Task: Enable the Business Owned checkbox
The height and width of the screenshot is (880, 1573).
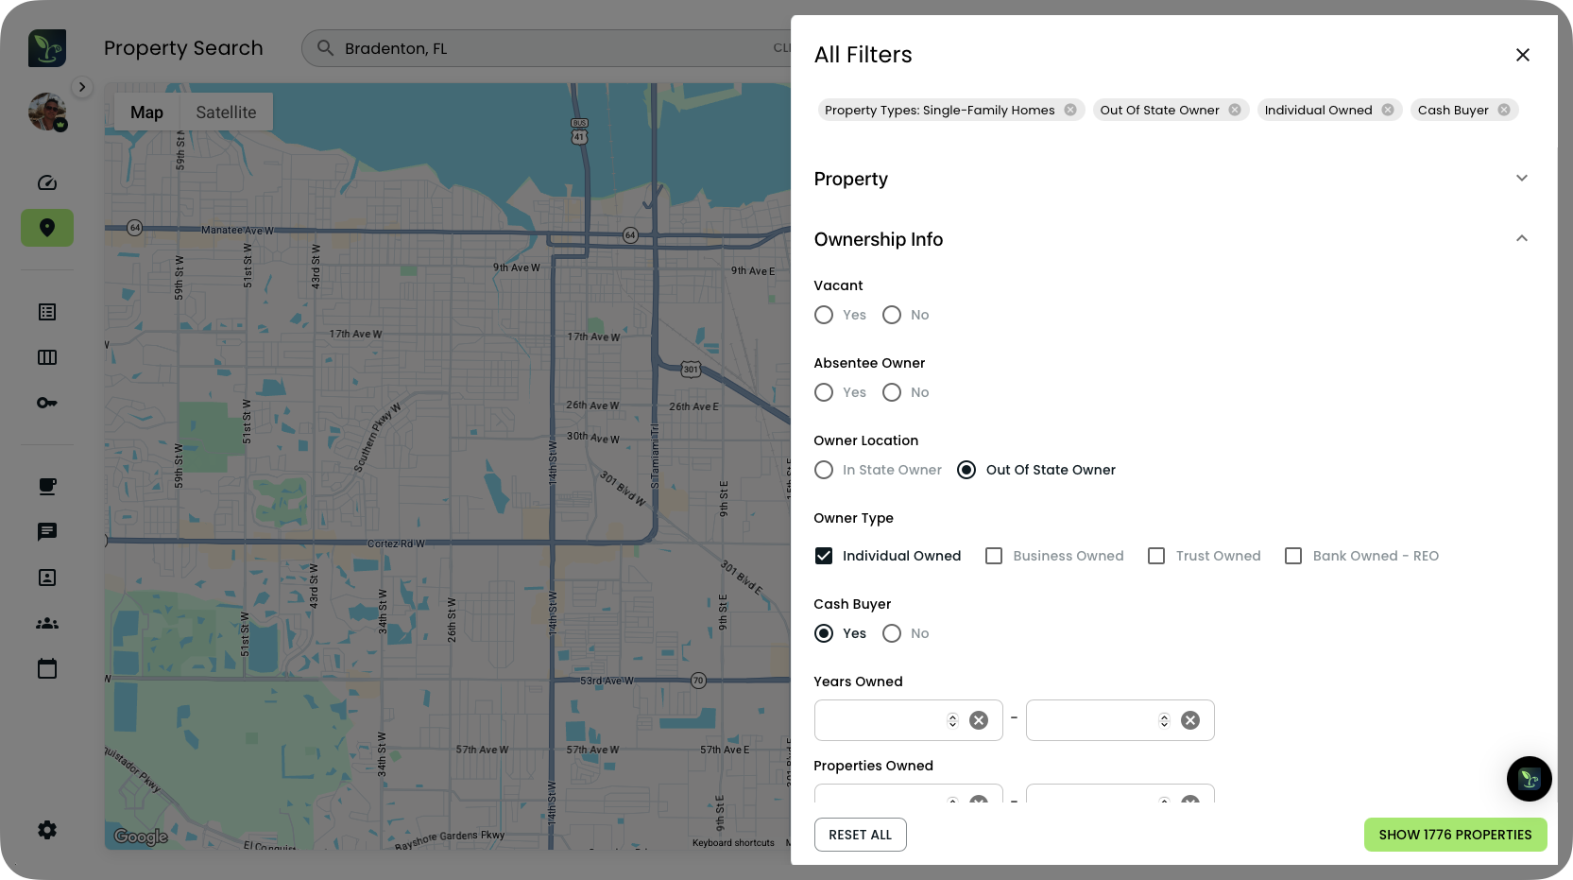Action: coord(993,556)
